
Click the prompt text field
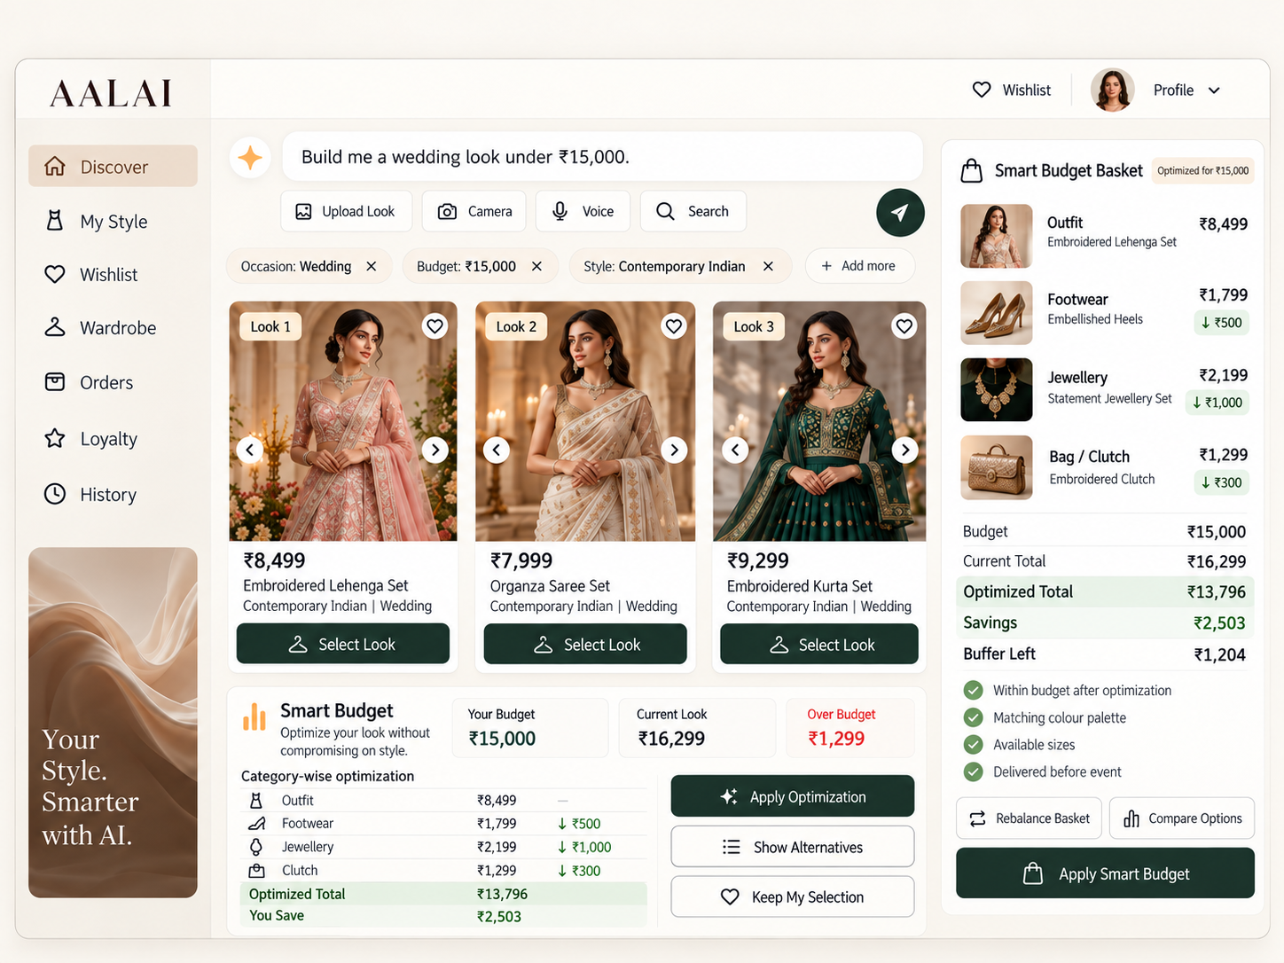click(x=602, y=157)
